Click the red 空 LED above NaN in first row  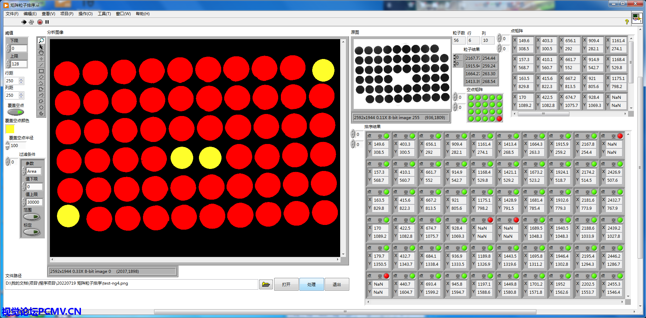[x=620, y=136]
